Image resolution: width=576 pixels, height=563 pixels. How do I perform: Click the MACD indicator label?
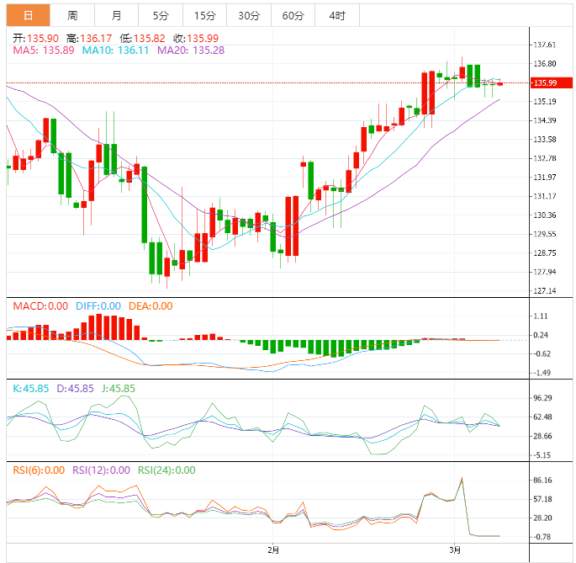tap(40, 305)
